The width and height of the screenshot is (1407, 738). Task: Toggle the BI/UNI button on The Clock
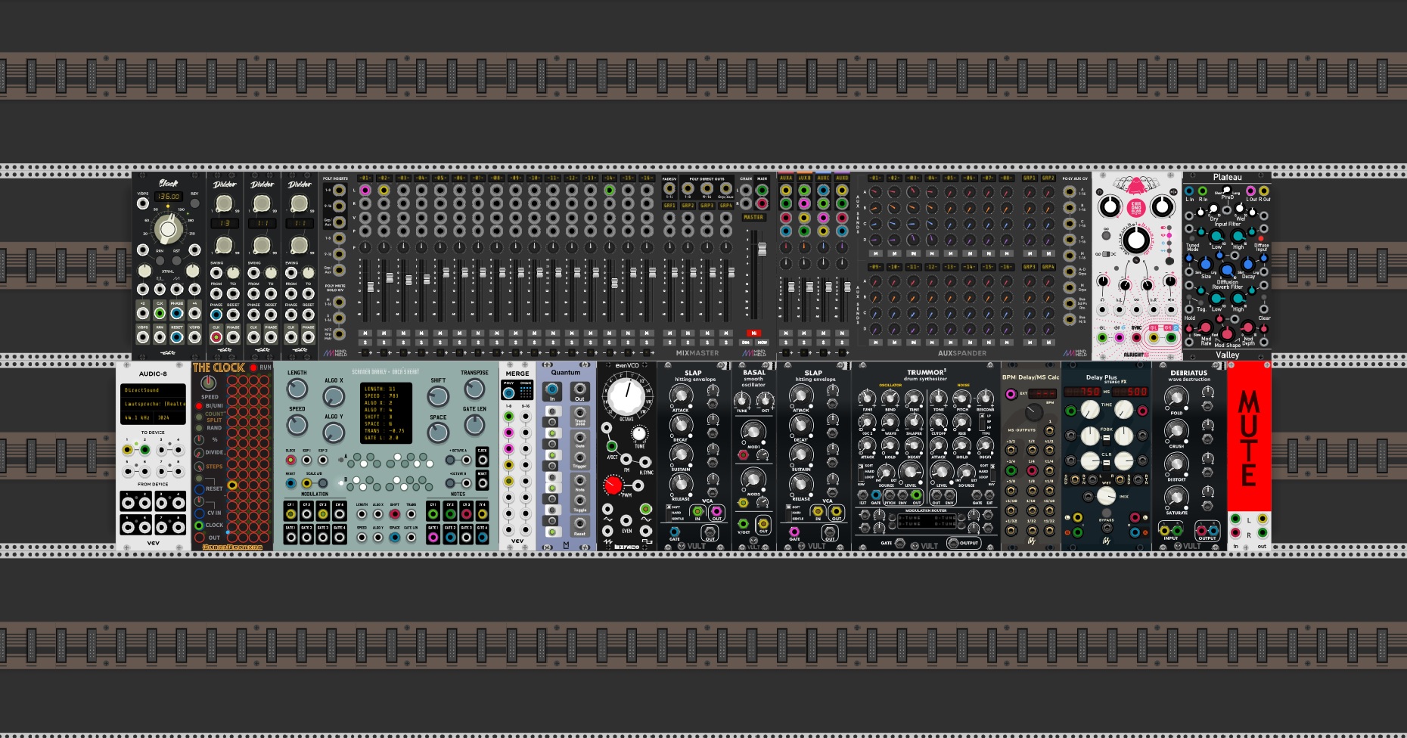[199, 406]
